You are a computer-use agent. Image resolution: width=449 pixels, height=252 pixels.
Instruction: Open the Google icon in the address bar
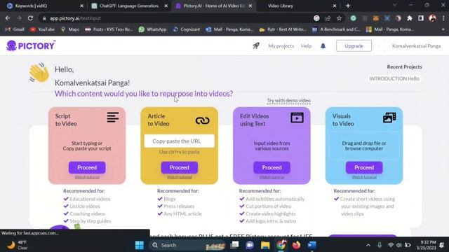[x=316, y=18]
